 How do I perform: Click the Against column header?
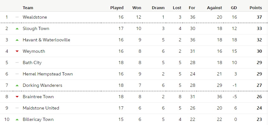click(x=215, y=8)
